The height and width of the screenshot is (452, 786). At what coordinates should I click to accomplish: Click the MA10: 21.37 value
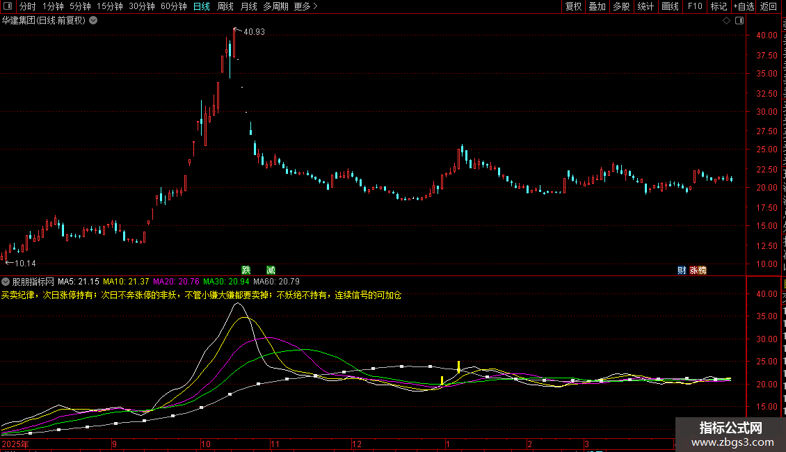point(127,282)
